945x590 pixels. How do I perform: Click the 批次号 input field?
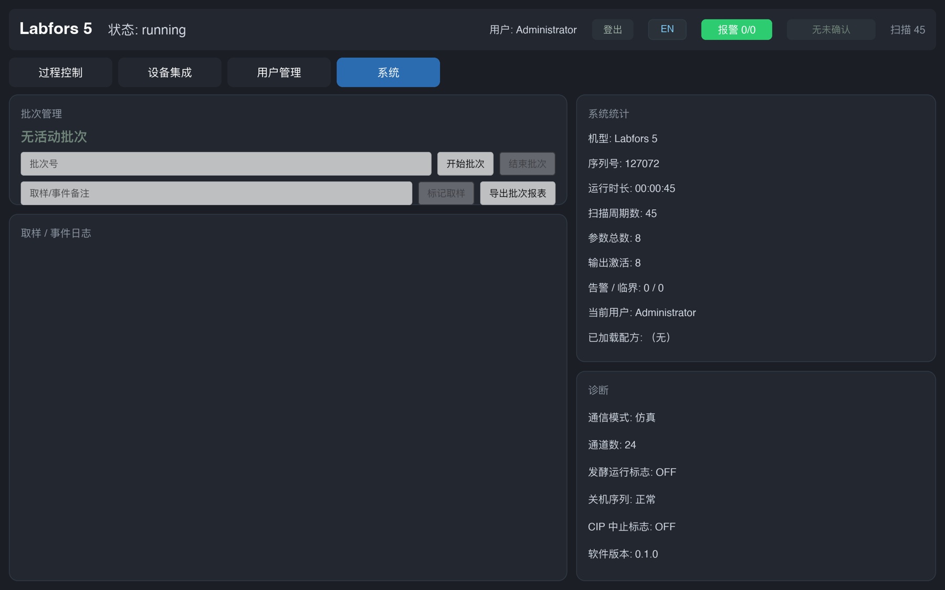coord(226,164)
